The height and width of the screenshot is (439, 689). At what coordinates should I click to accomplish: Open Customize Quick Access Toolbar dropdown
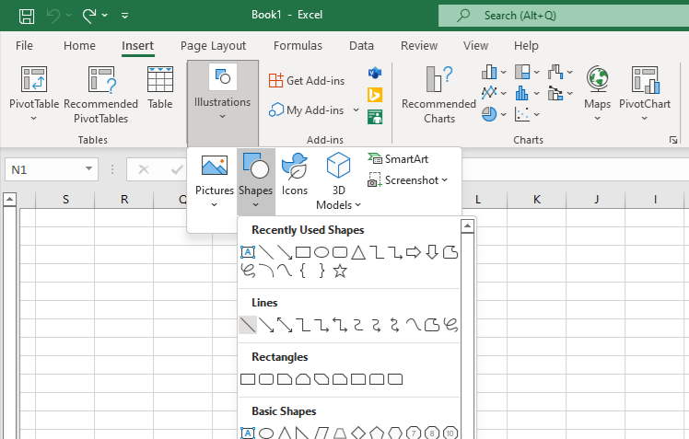124,16
